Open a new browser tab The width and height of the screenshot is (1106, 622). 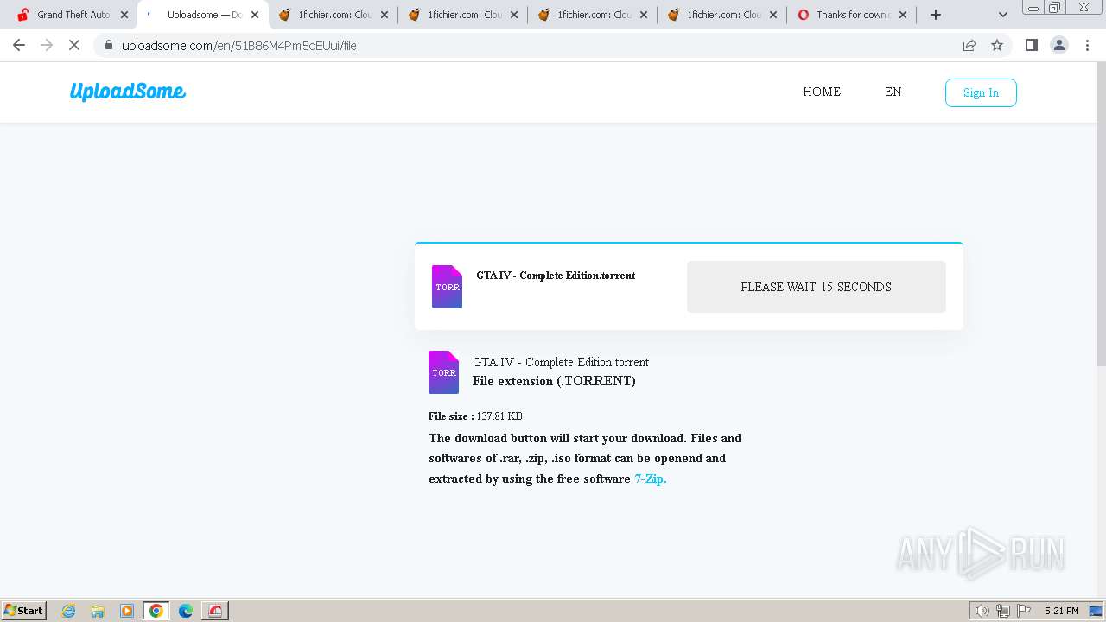936,15
